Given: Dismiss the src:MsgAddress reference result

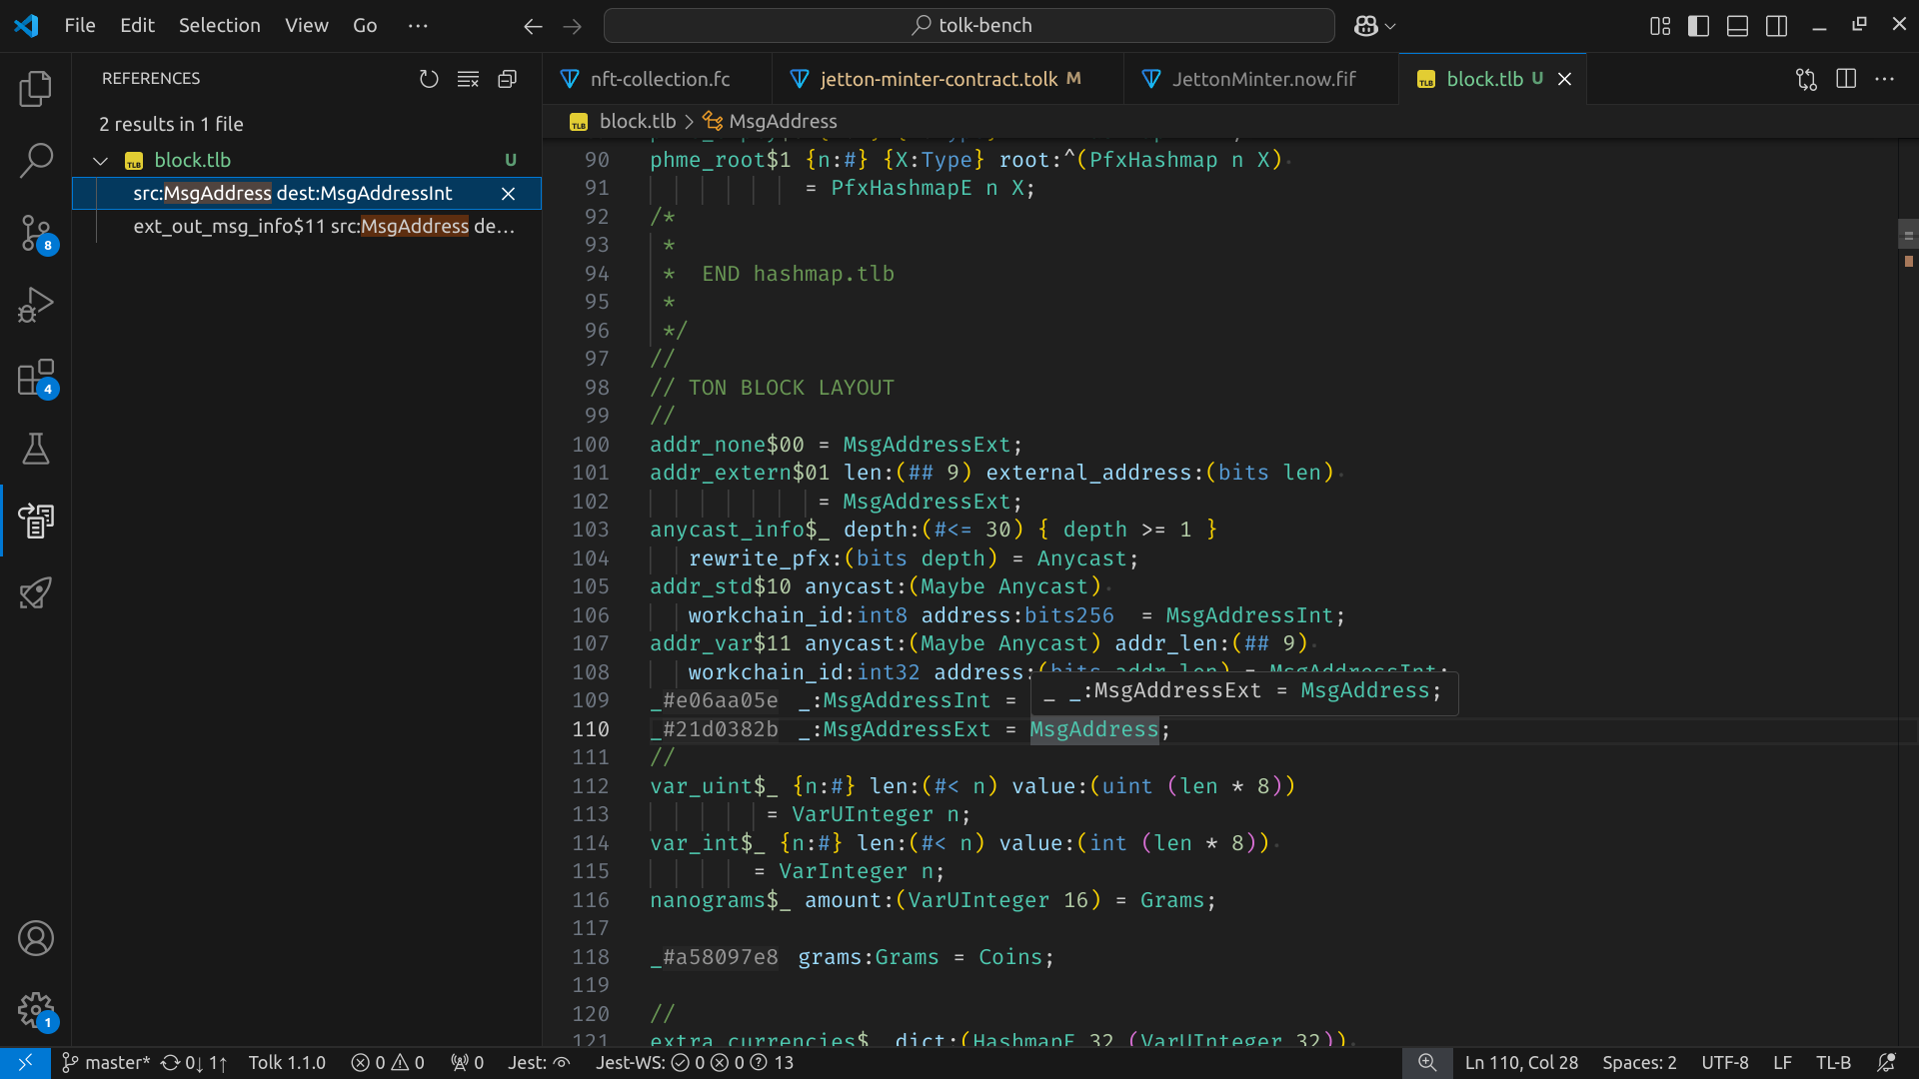Looking at the screenshot, I should pos(508,194).
